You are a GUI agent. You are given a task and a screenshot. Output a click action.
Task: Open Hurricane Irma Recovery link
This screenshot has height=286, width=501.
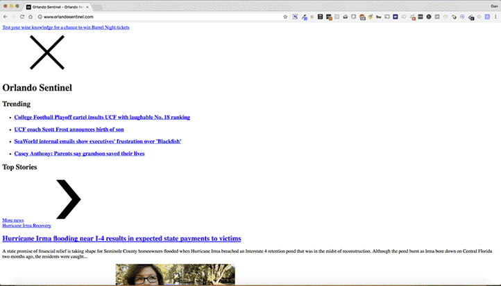26,226
